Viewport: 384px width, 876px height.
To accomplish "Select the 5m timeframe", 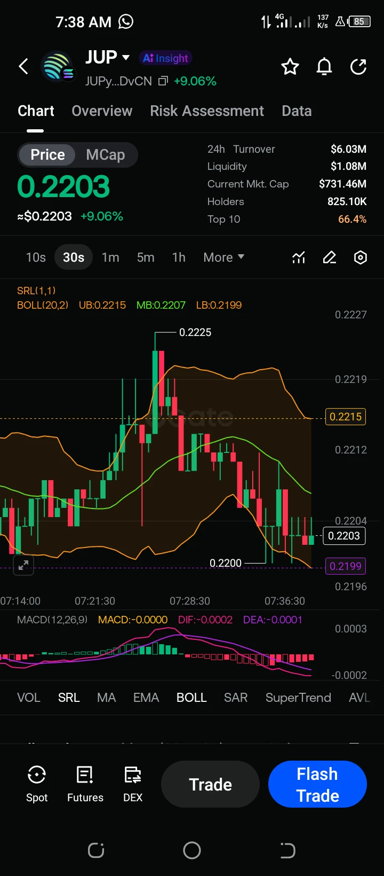I will (x=146, y=257).
